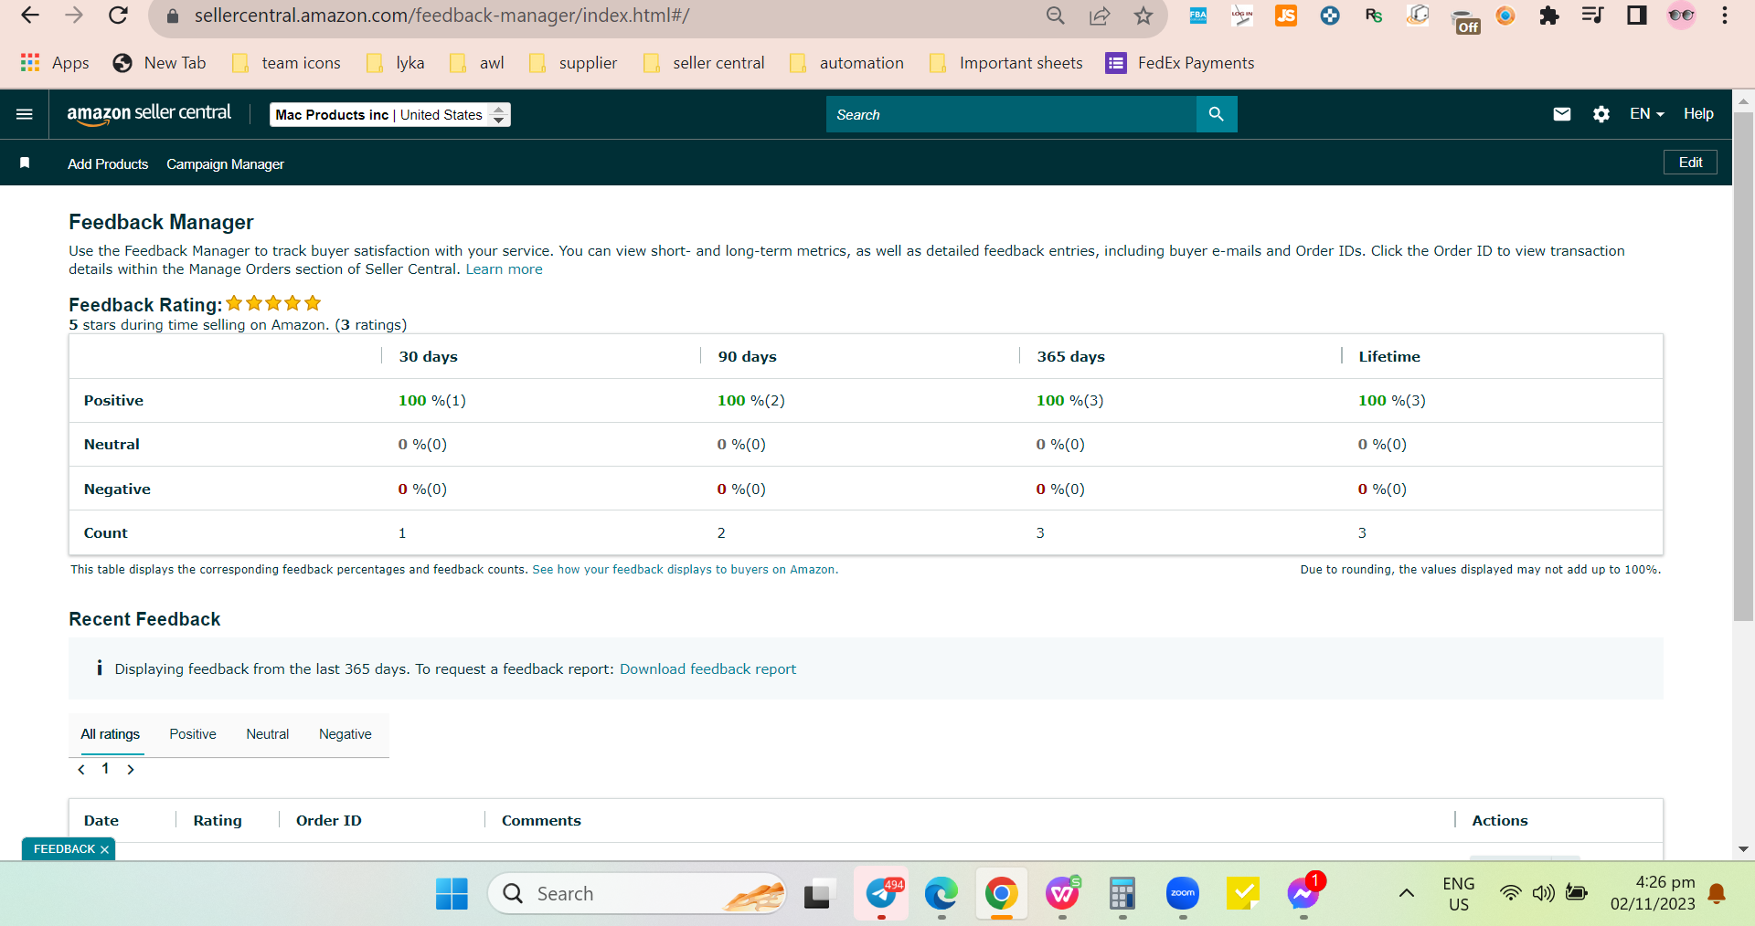Open the Chrome profile avatar

1681,16
